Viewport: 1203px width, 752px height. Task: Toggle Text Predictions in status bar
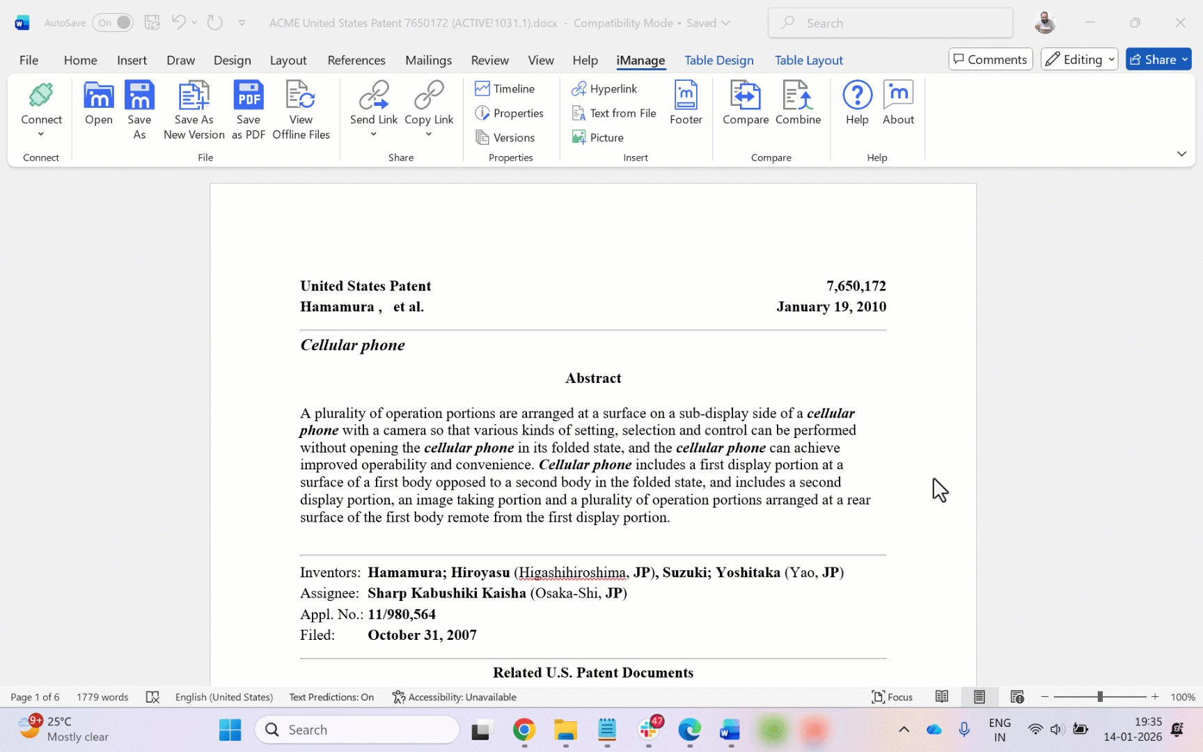331,697
